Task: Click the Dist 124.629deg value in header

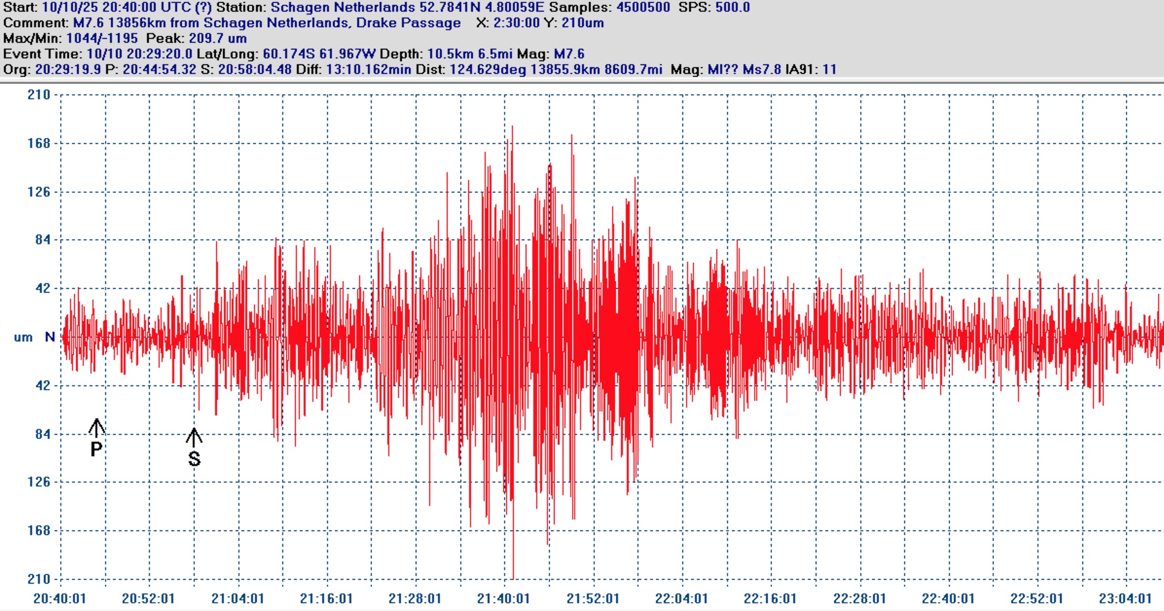Action: (x=488, y=70)
